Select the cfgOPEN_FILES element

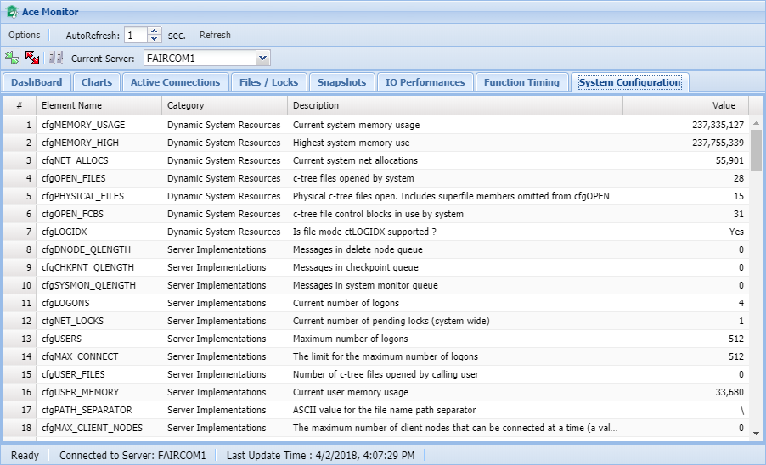pyautogui.click(x=73, y=178)
